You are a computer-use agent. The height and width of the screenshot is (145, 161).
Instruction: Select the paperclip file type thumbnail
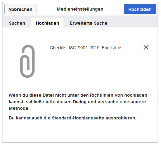pos(27,61)
